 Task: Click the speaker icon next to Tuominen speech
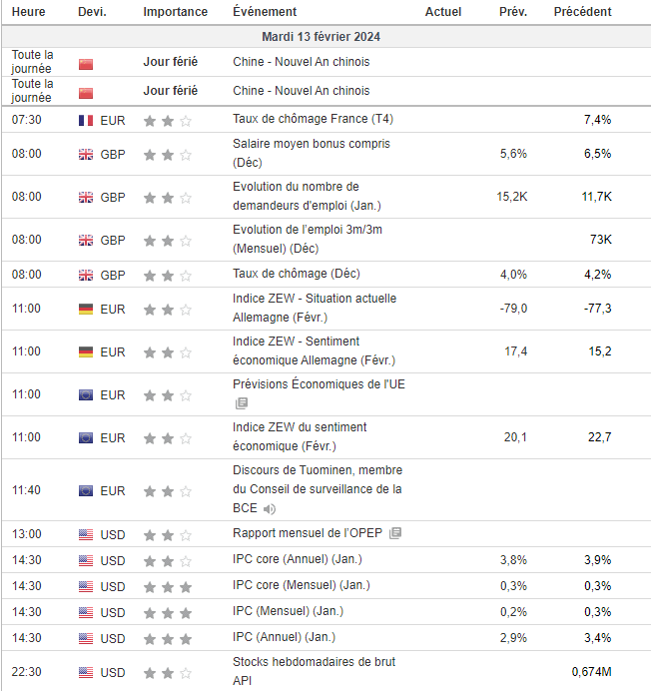pyautogui.click(x=270, y=509)
